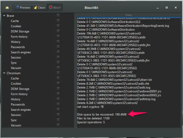The width and height of the screenshot is (183, 138).
Task: Check Chromium Form history checkbox
Action: pyautogui.click(x=58, y=94)
